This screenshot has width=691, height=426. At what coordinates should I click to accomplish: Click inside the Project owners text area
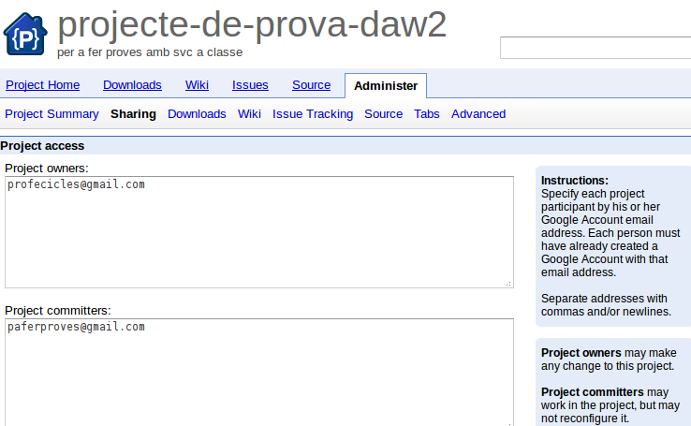click(x=258, y=232)
